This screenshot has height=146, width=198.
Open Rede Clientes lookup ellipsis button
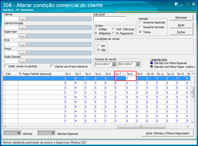tap(23, 61)
